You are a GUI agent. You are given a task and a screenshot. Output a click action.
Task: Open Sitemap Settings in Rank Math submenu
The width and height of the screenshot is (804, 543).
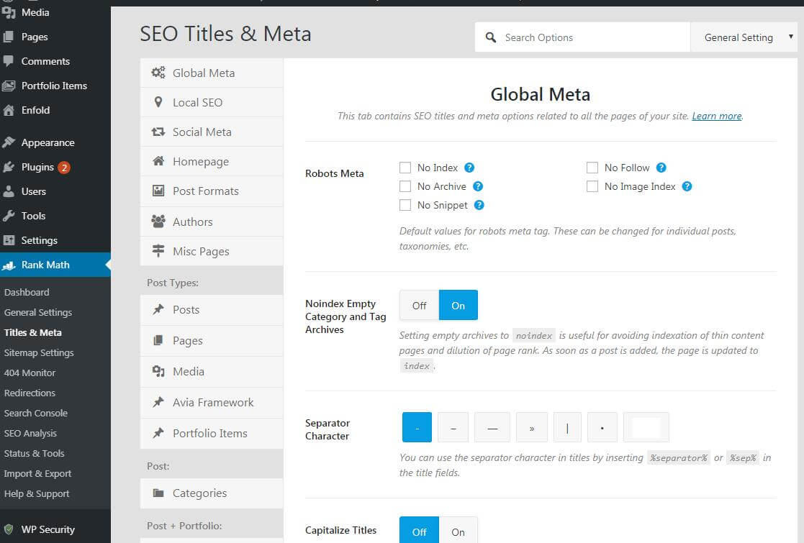(39, 352)
